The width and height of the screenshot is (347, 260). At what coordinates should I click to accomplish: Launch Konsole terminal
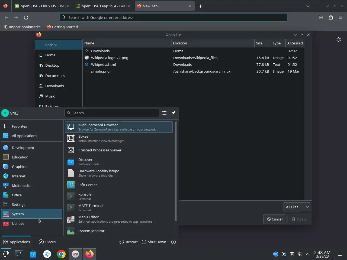pos(119,196)
